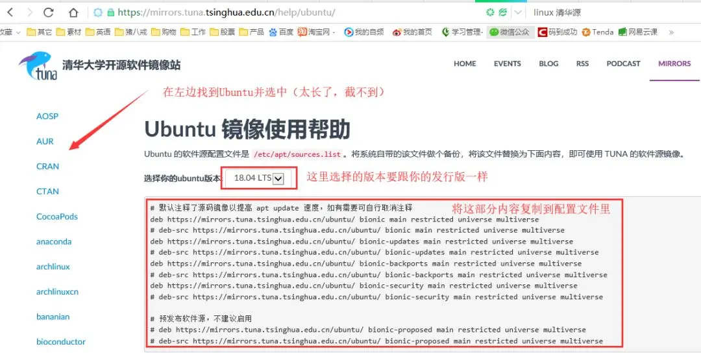701x353 pixels.
Task: Click the 'deb ... bionic-backports' uncommented line
Action: pyautogui.click(x=365, y=264)
